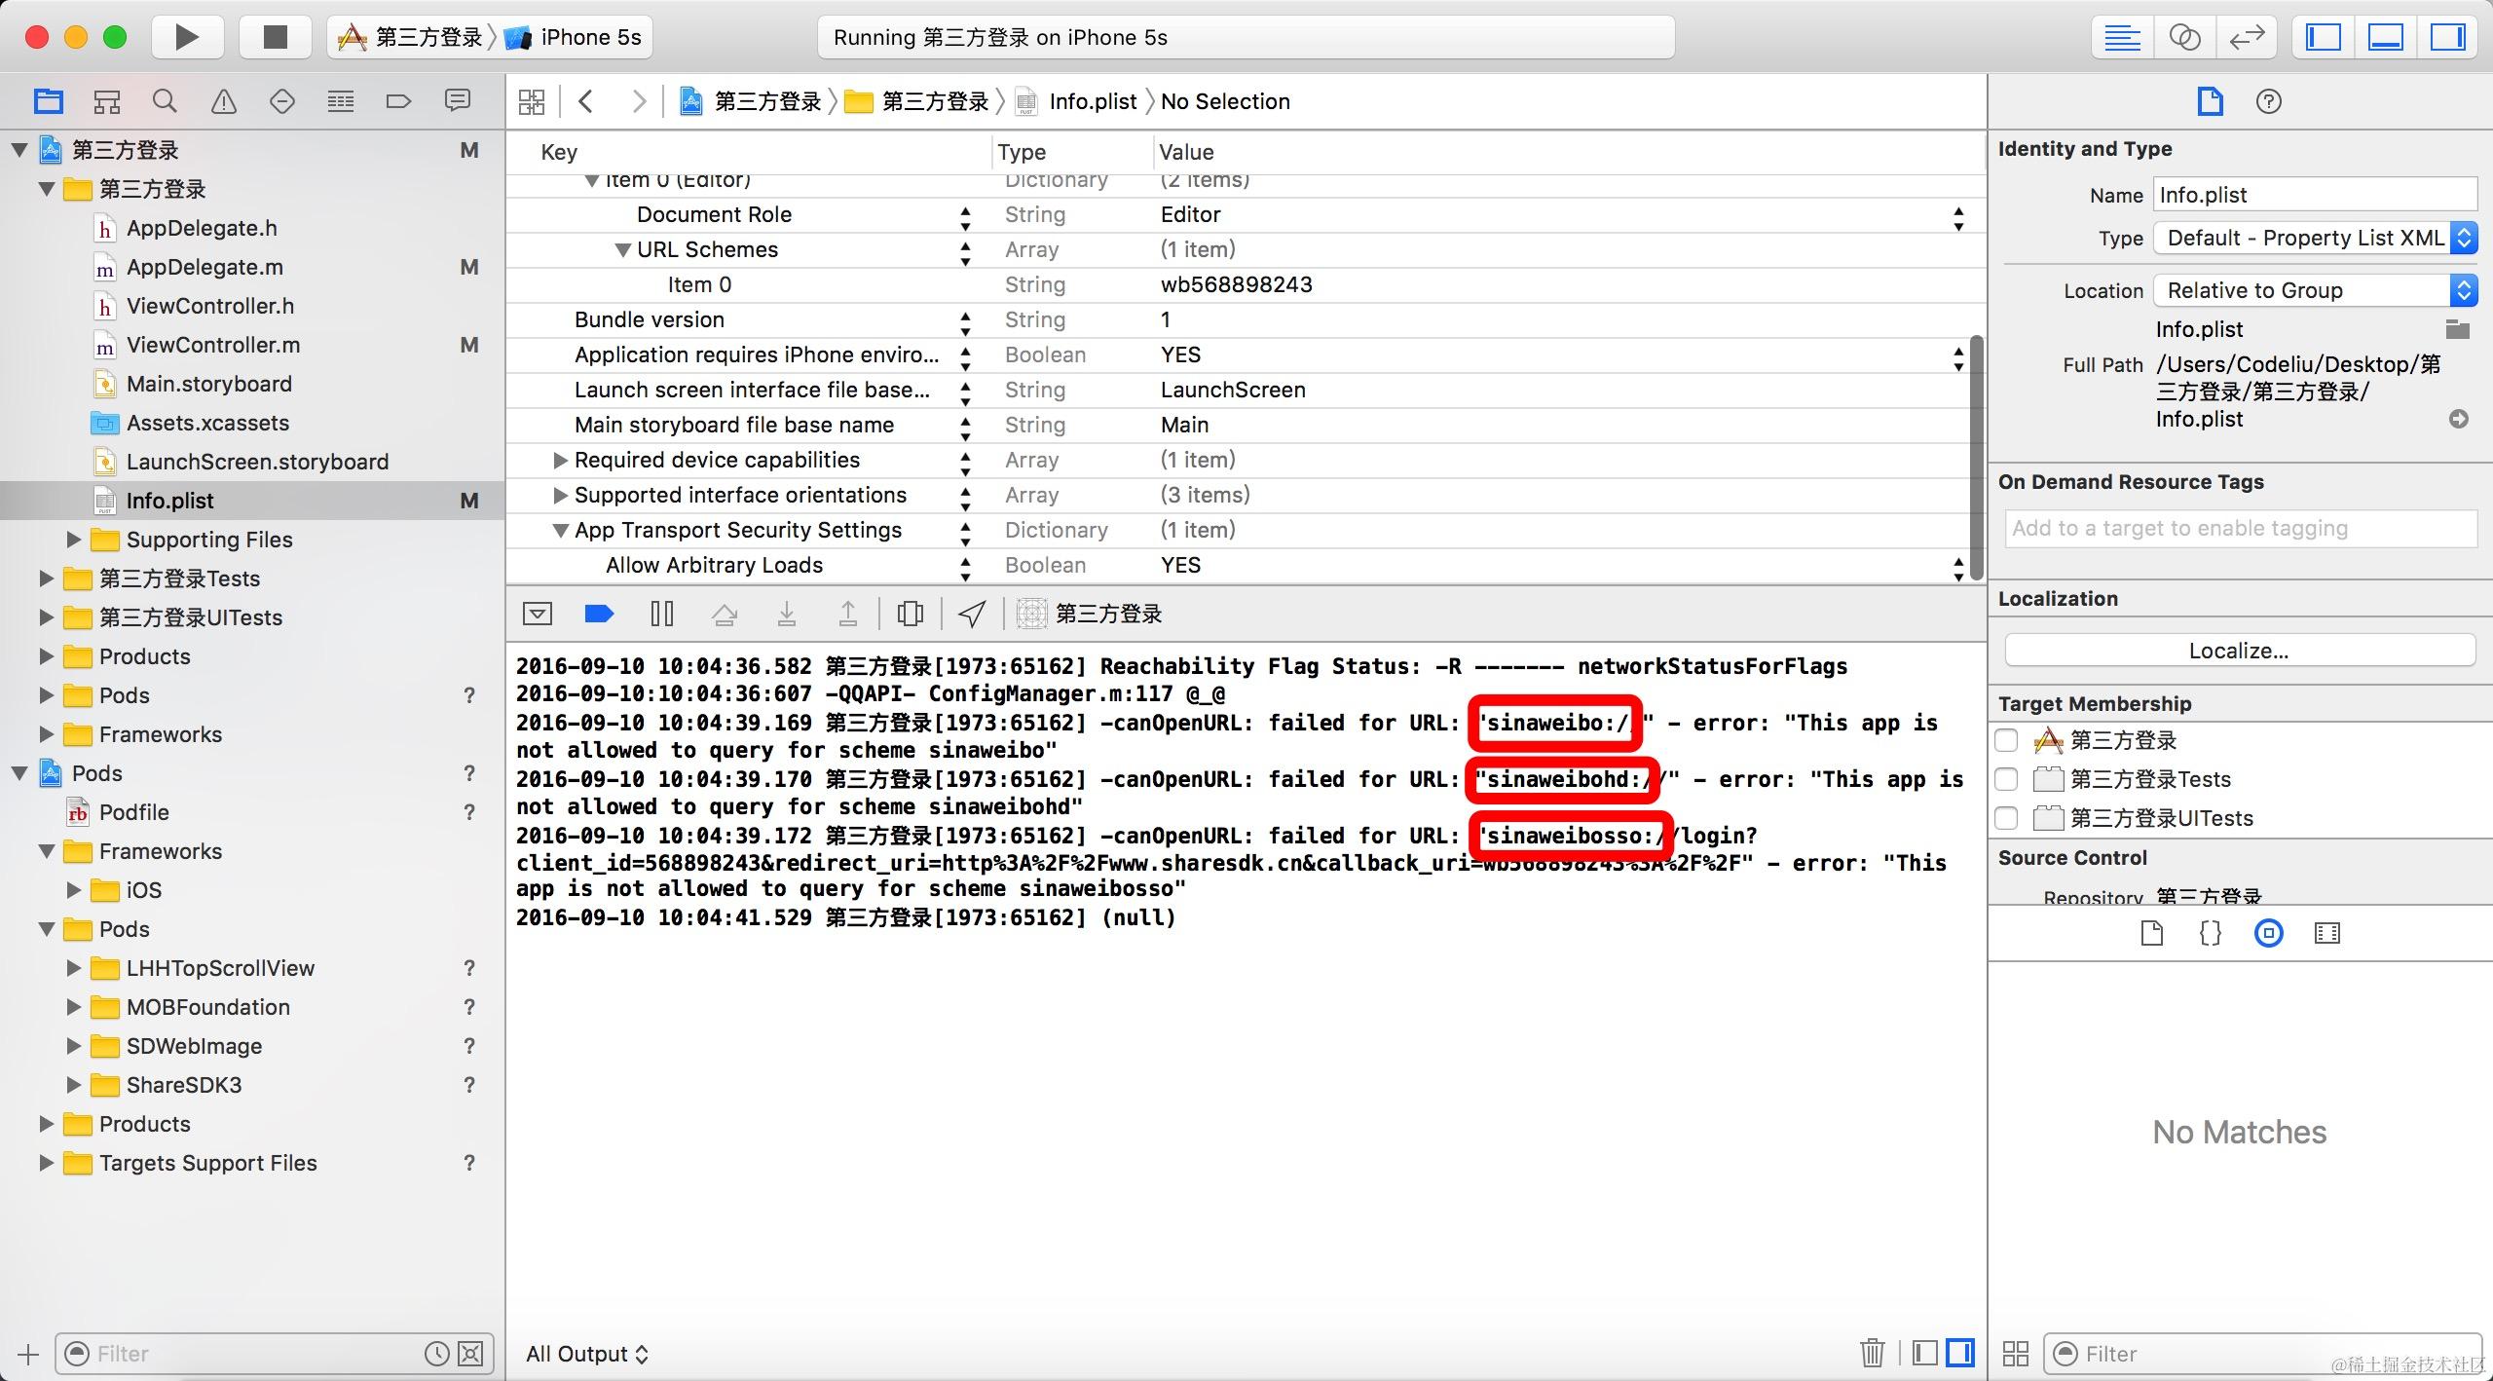Expand the Supporting Files folder

pos(74,540)
